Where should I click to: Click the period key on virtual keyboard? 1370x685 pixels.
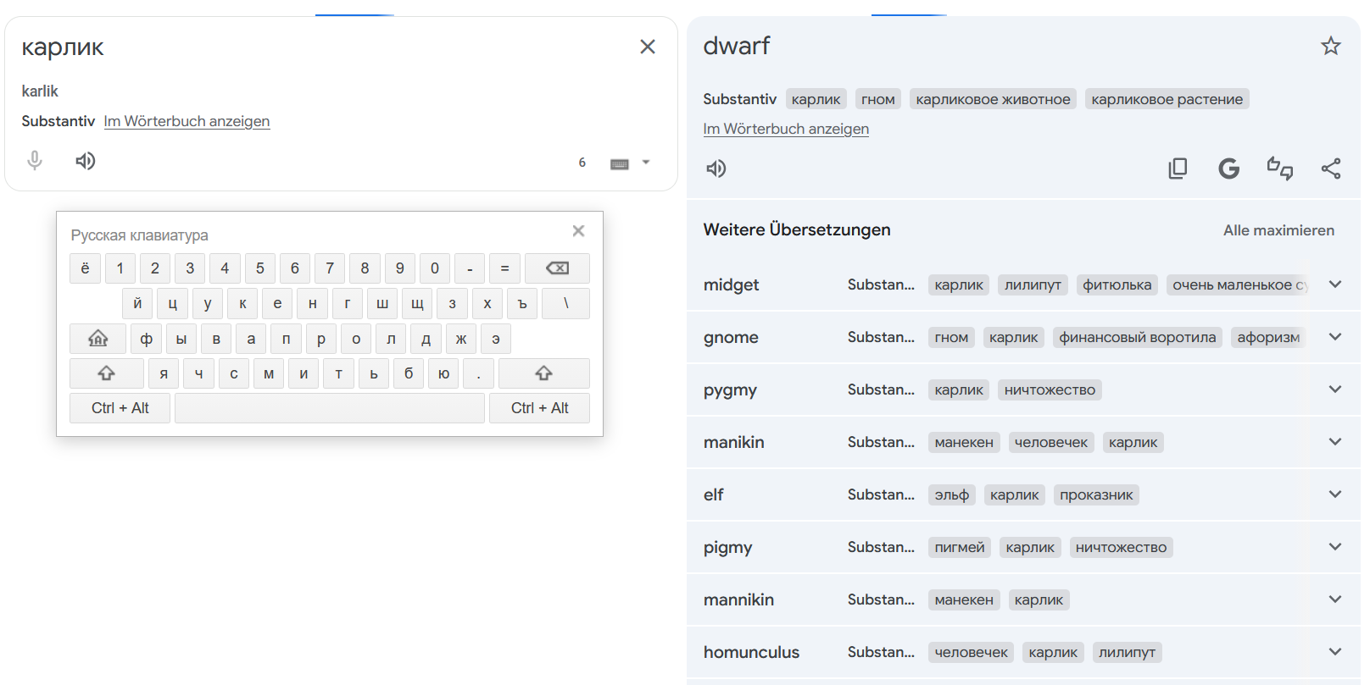[x=479, y=373]
